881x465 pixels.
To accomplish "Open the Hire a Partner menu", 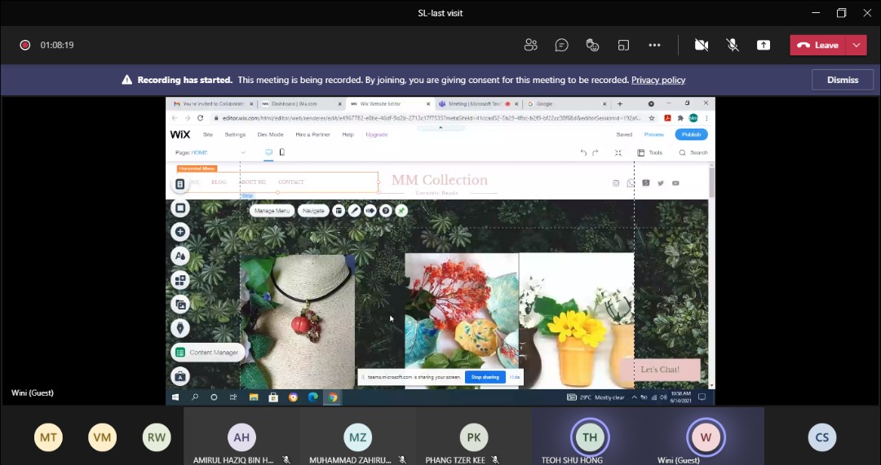I will click(312, 134).
